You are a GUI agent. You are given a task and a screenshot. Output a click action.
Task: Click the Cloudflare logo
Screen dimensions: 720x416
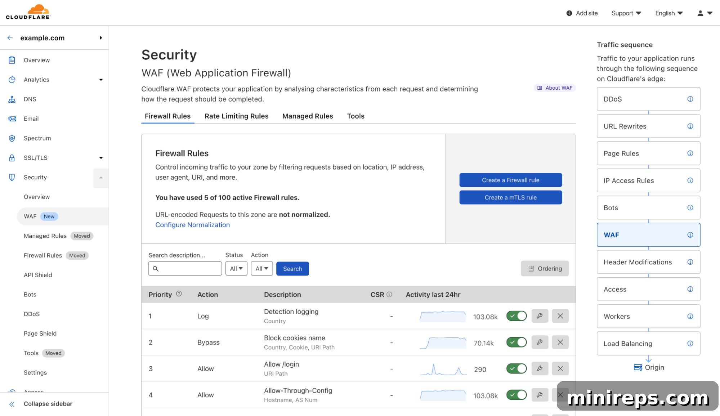(28, 12)
